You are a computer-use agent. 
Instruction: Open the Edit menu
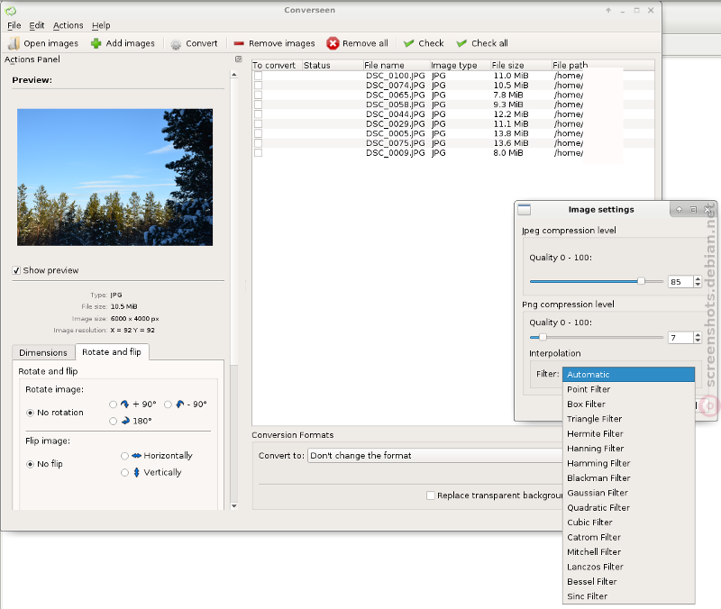[x=37, y=25]
